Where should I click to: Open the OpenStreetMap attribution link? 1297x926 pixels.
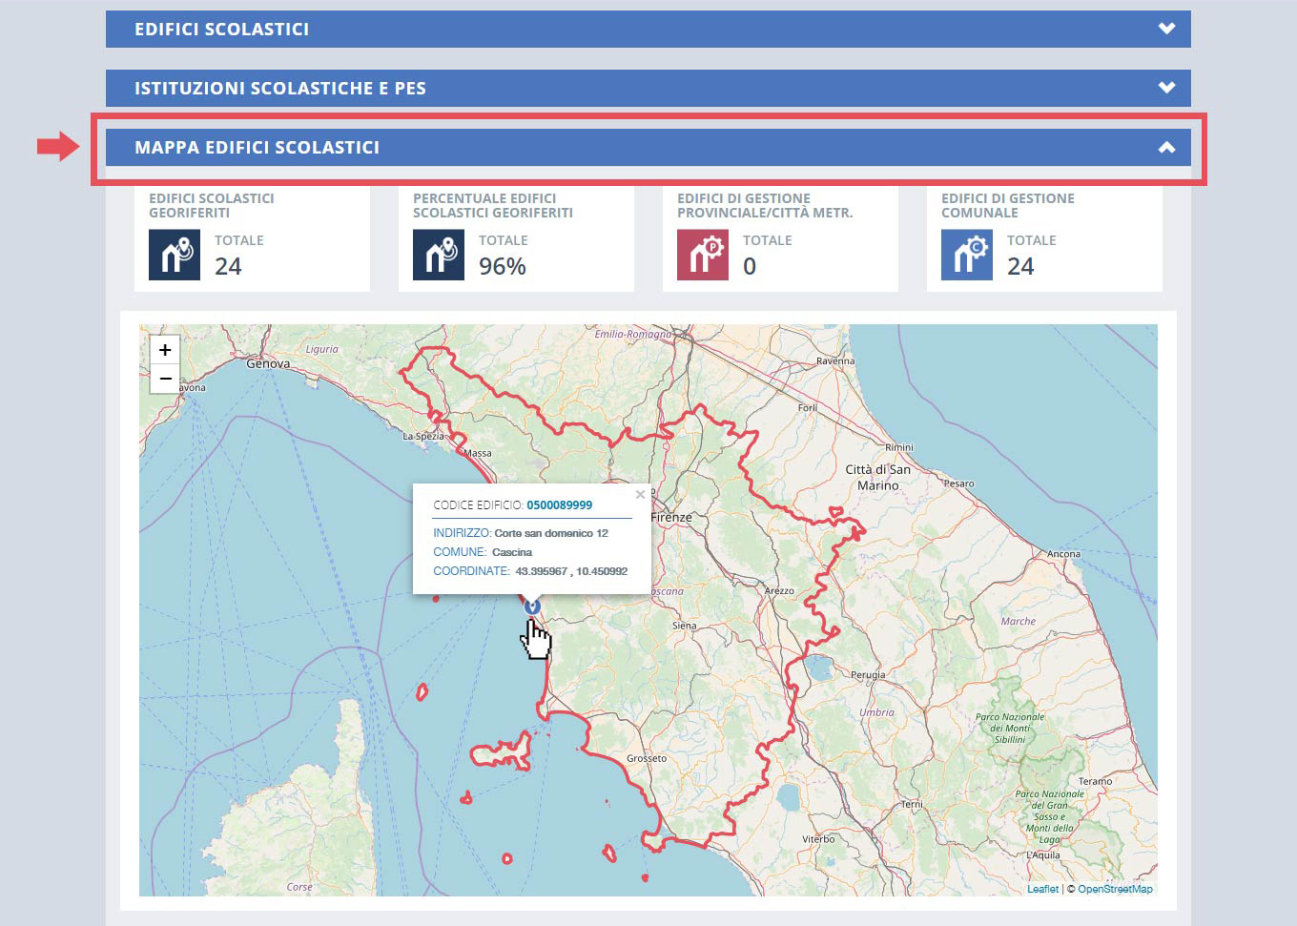point(1114,888)
